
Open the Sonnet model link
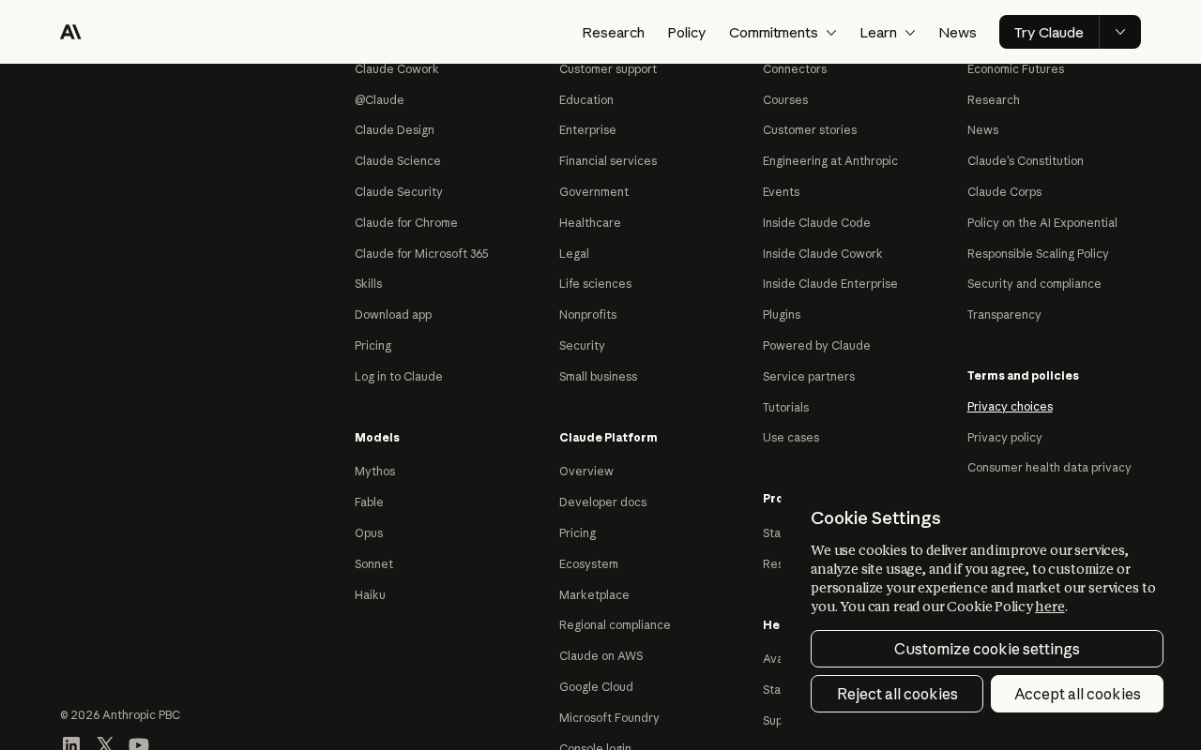click(373, 563)
